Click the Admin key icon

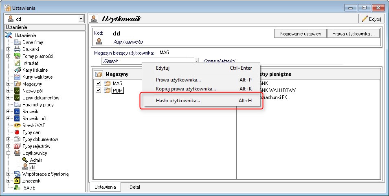25,160
